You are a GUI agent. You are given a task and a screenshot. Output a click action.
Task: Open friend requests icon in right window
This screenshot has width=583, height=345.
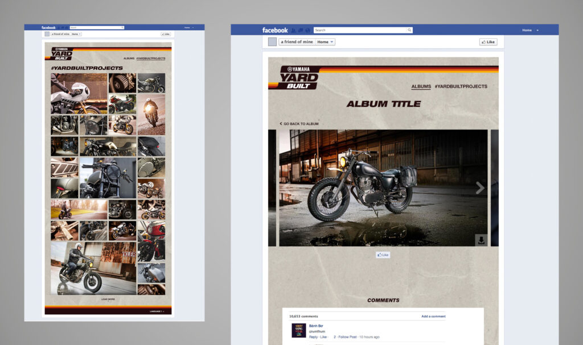[x=293, y=30]
